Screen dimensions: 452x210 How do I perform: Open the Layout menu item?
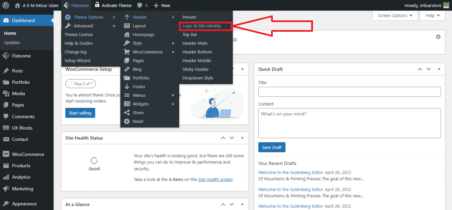139,26
